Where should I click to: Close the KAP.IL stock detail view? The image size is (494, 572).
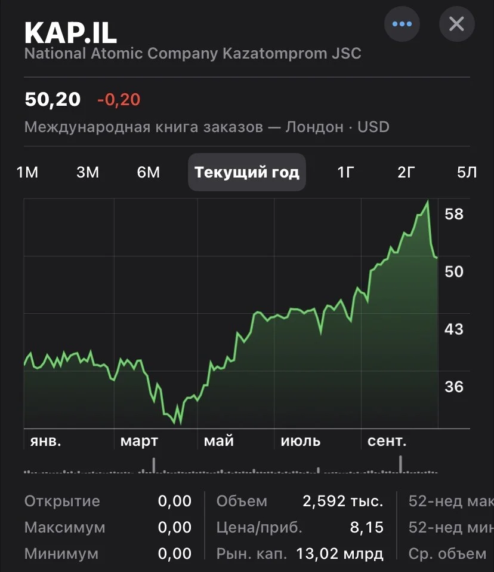coord(456,24)
